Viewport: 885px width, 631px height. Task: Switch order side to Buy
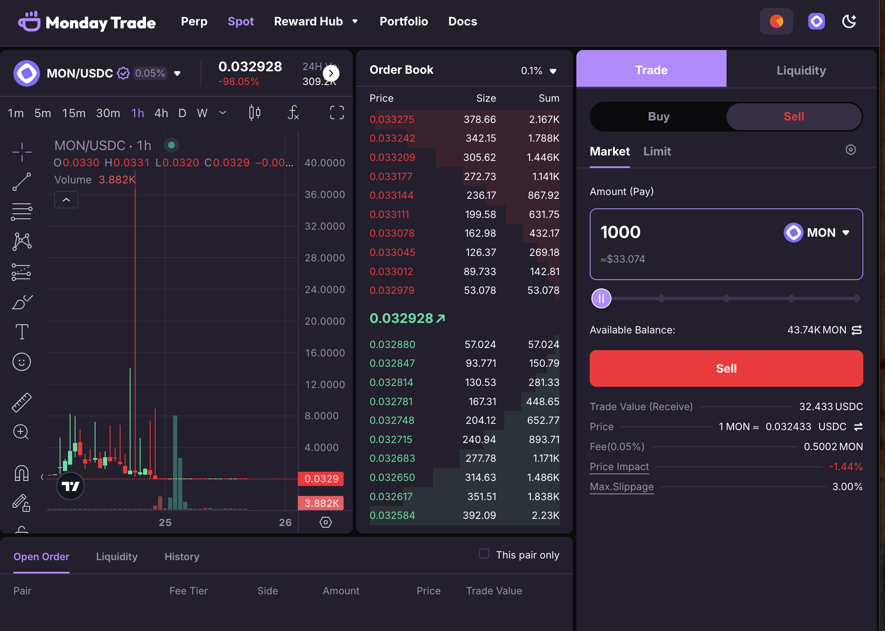pyautogui.click(x=659, y=117)
